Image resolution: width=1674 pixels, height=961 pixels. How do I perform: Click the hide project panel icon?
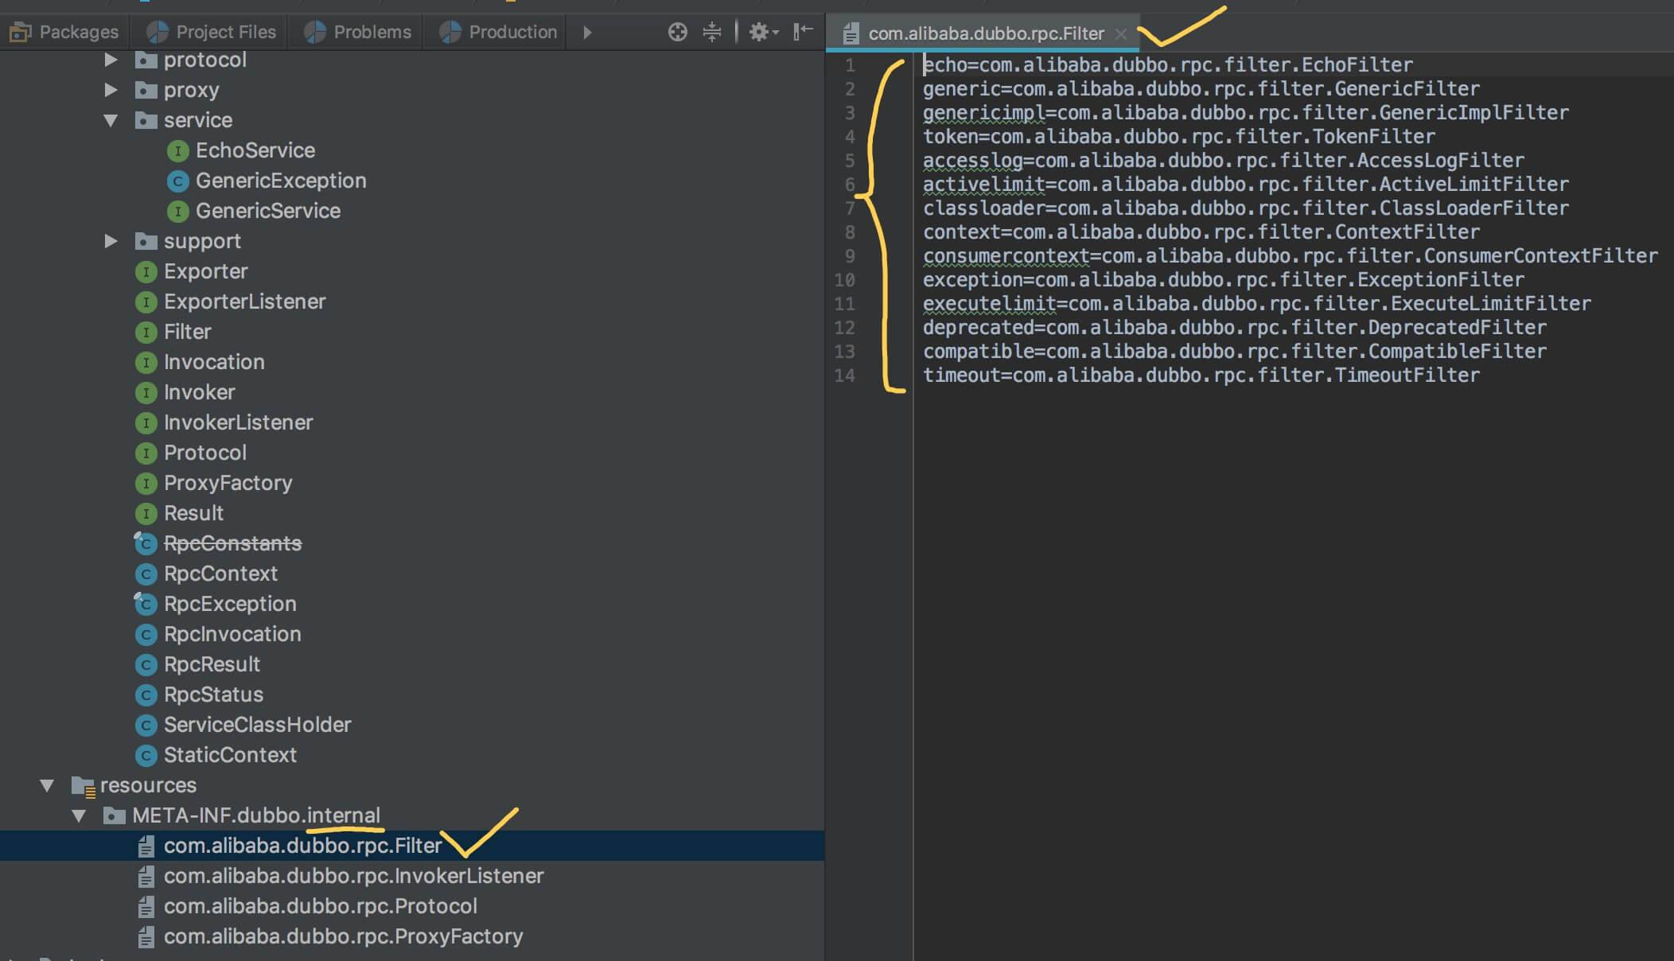point(803,32)
